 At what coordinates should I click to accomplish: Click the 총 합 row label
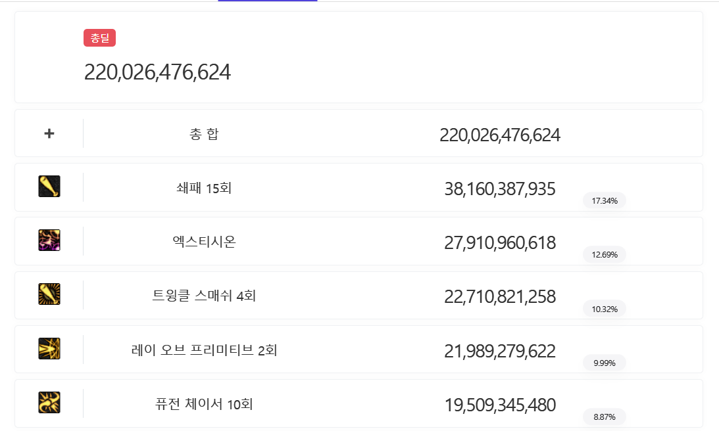[204, 135]
